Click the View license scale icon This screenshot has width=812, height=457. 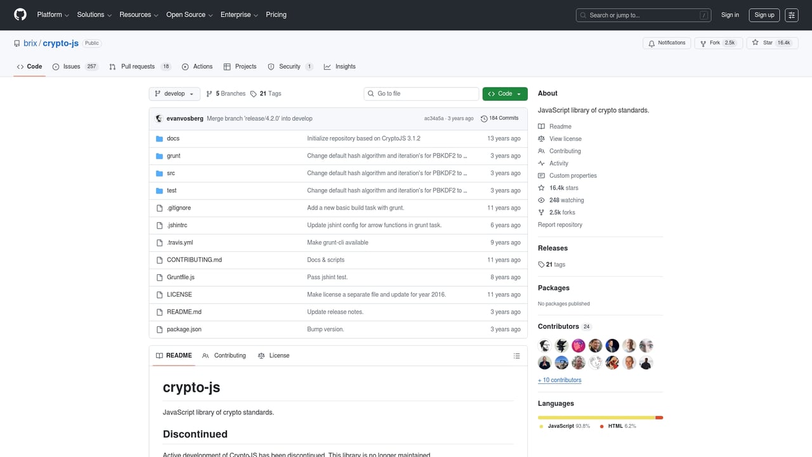[x=542, y=138]
